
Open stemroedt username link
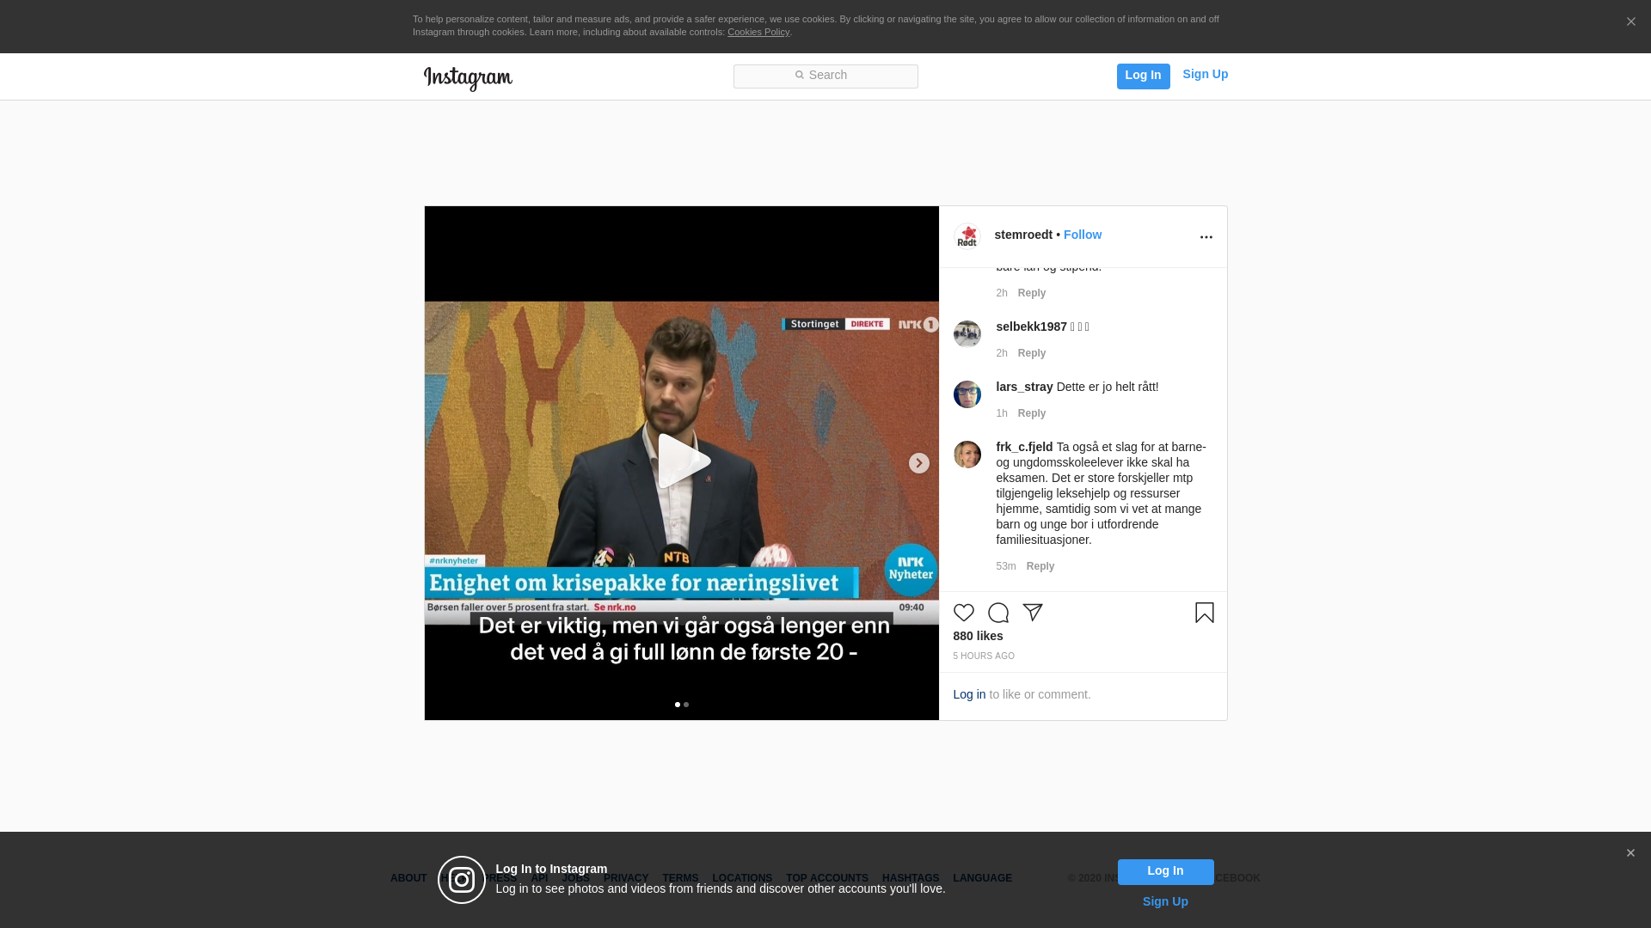[1023, 235]
